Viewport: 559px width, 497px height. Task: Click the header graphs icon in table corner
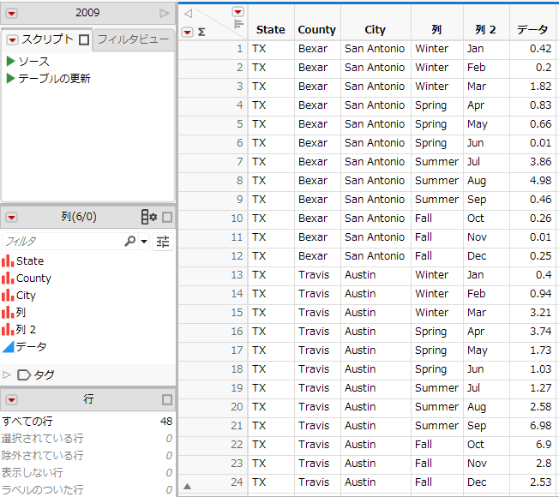click(238, 24)
